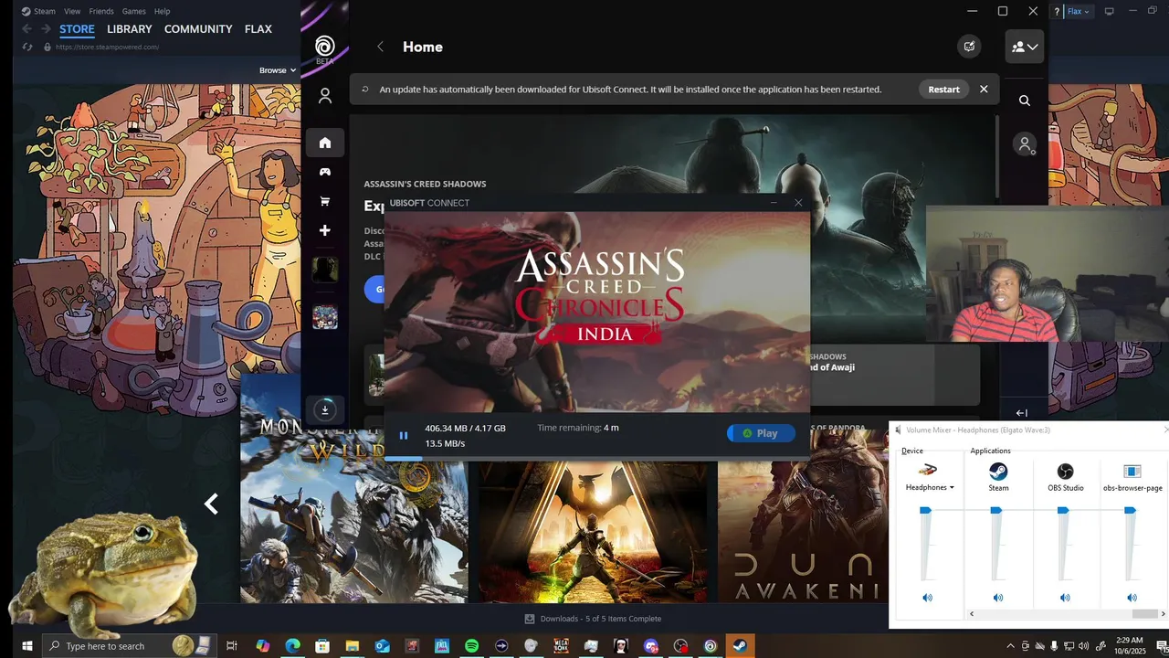The width and height of the screenshot is (1169, 658).
Task: Open the profile icon below the Ubisoft logo
Action: tap(324, 96)
